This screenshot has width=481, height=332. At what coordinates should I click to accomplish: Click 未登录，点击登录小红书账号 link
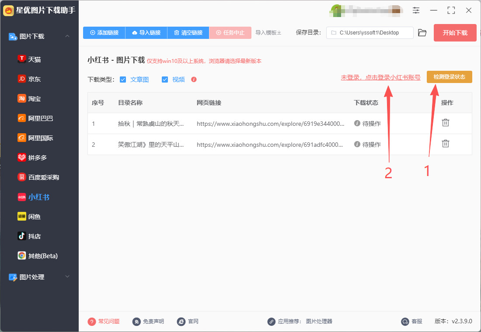point(381,77)
